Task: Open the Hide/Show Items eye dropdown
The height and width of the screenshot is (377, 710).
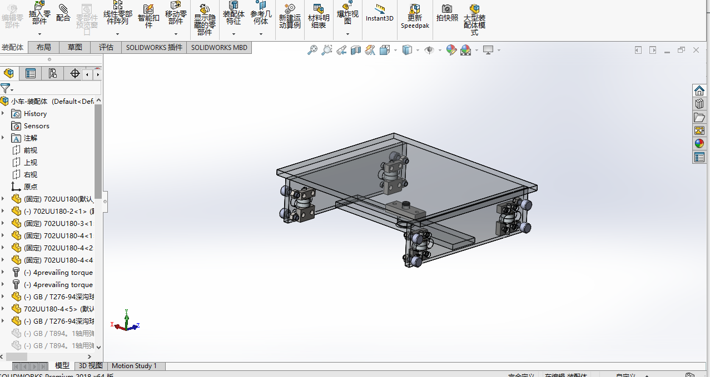Action: click(439, 50)
